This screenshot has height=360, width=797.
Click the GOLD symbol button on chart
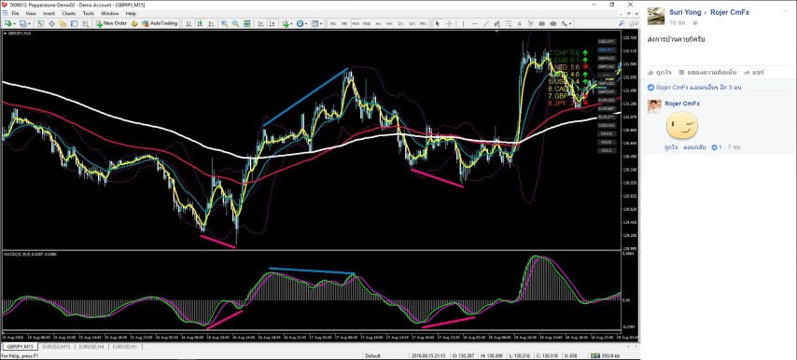point(606,150)
